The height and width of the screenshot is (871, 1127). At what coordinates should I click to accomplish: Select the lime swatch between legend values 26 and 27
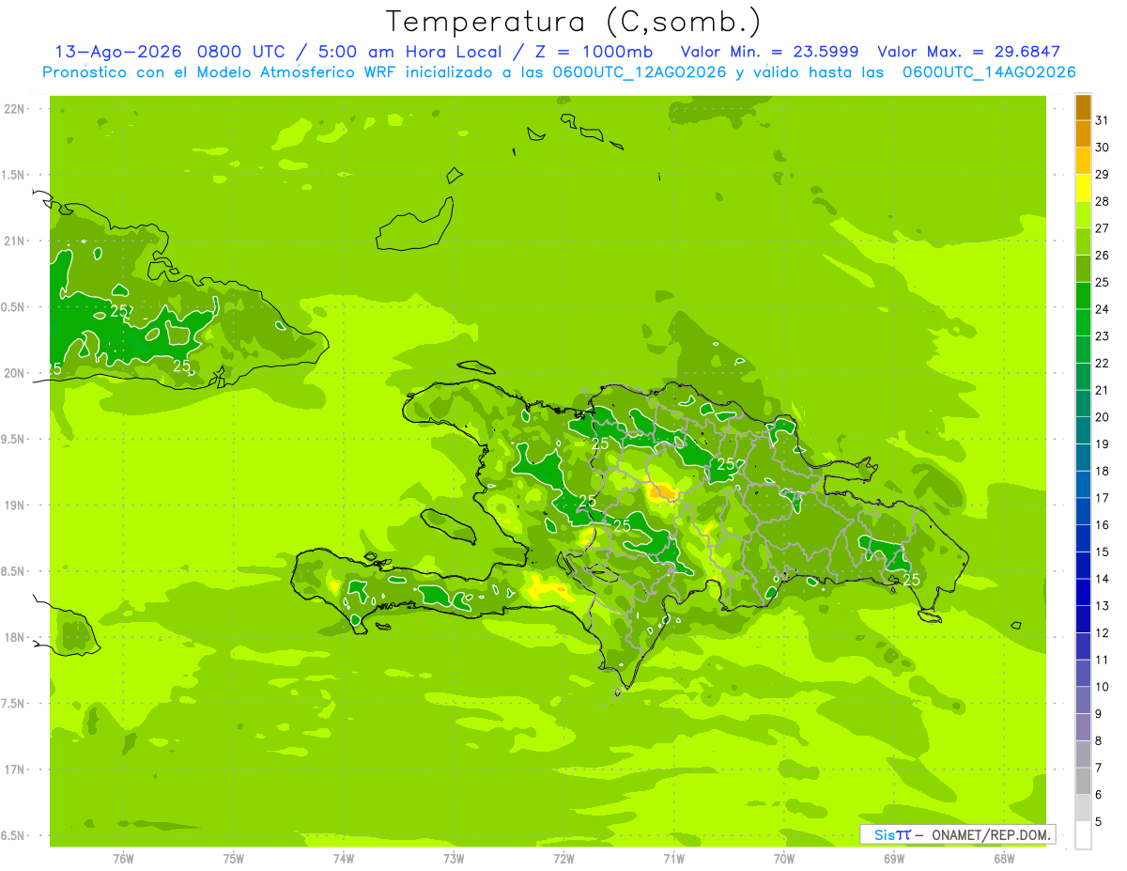[x=1083, y=241]
